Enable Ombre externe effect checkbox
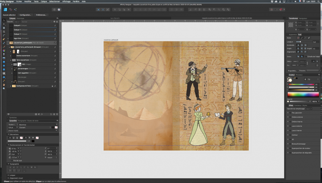This screenshot has height=183, width=322. pyautogui.click(x=290, y=117)
